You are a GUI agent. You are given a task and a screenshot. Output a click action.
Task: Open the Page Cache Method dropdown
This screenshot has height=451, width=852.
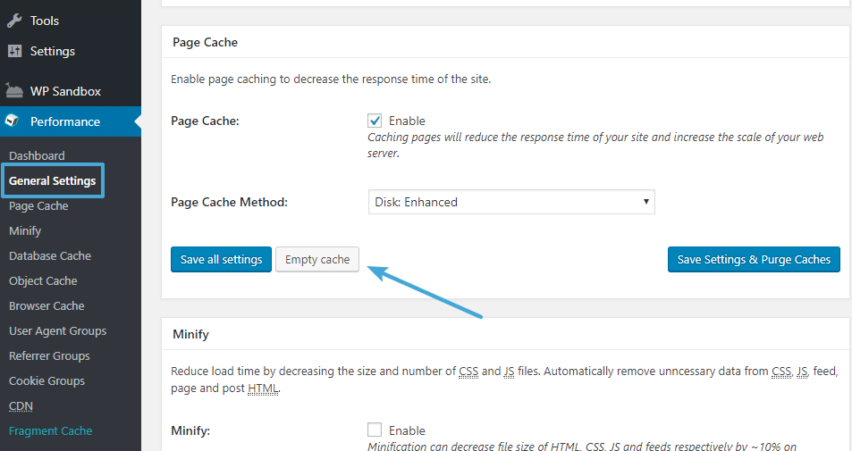(x=511, y=202)
